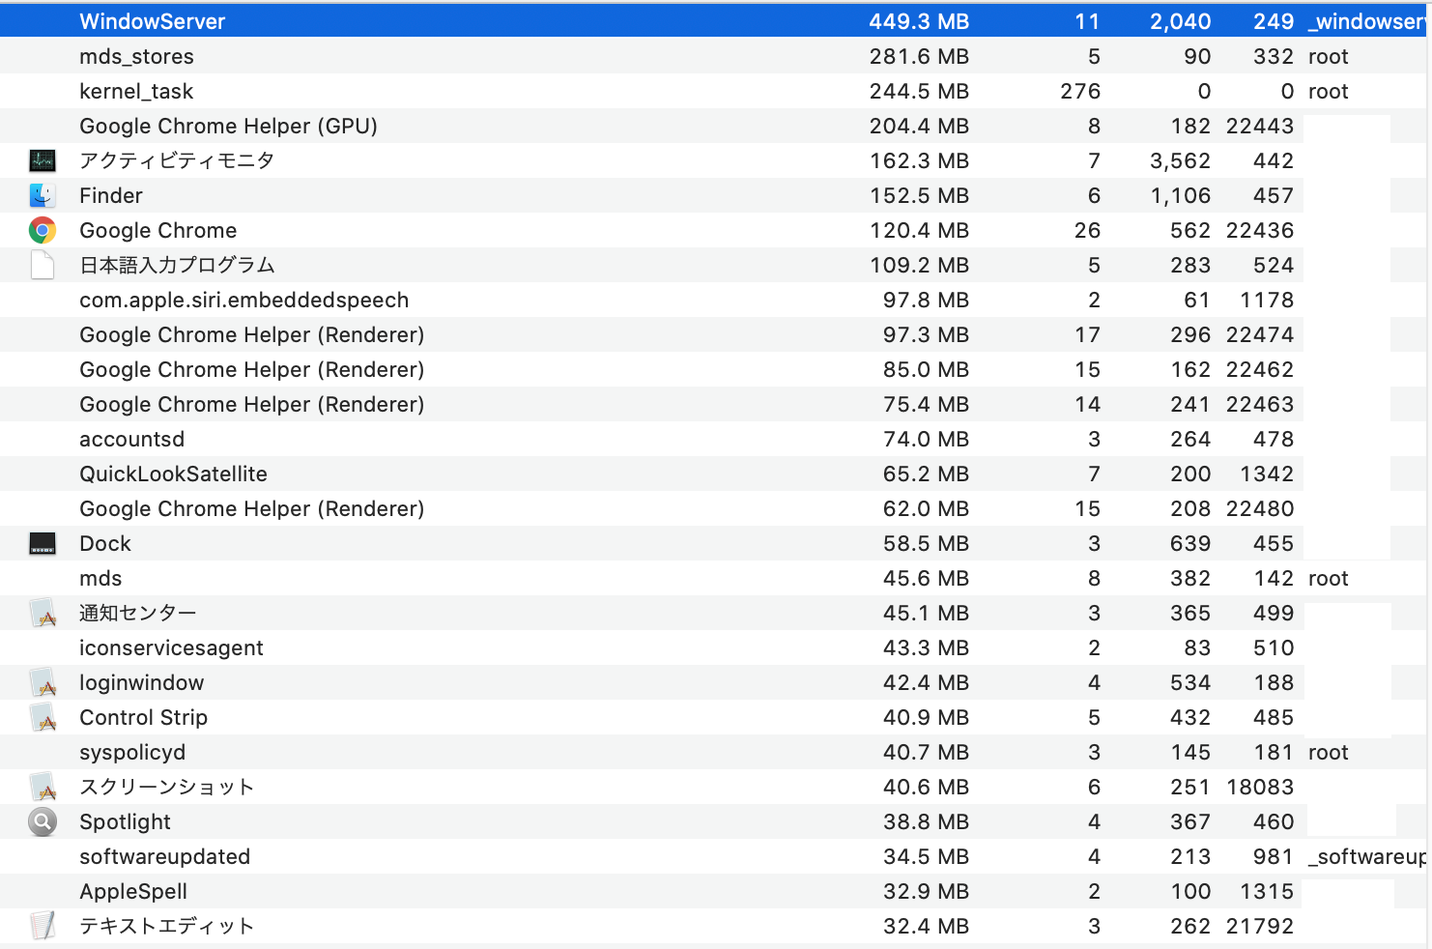Click the thread count 276

(x=1080, y=91)
